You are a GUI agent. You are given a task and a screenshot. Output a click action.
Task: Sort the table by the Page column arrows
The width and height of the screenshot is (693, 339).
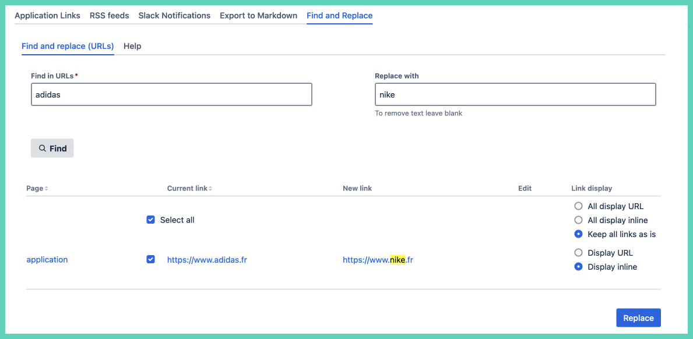click(x=45, y=188)
